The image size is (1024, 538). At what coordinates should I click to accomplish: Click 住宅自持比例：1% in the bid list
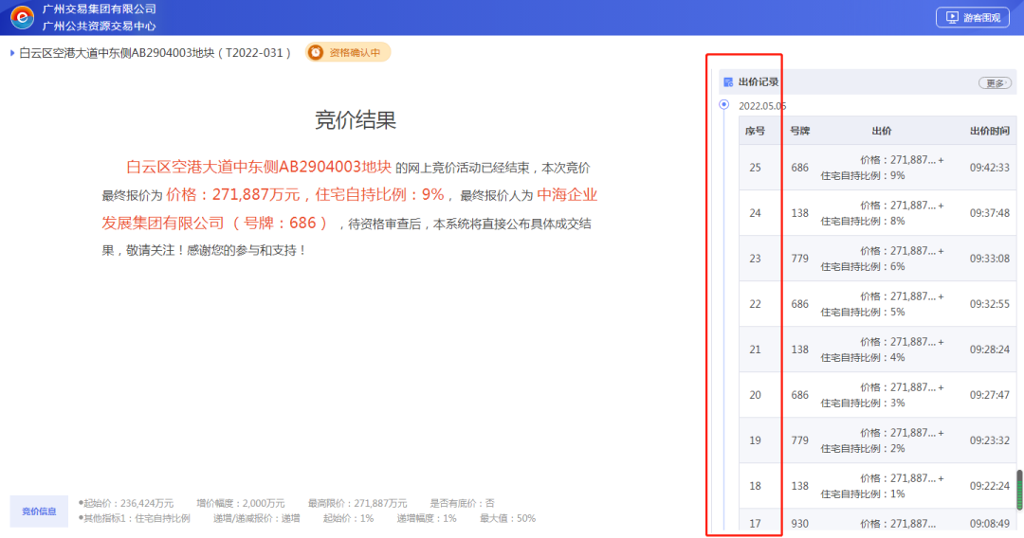click(x=863, y=494)
